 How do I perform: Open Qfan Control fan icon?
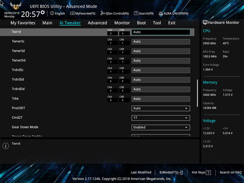click(102, 13)
